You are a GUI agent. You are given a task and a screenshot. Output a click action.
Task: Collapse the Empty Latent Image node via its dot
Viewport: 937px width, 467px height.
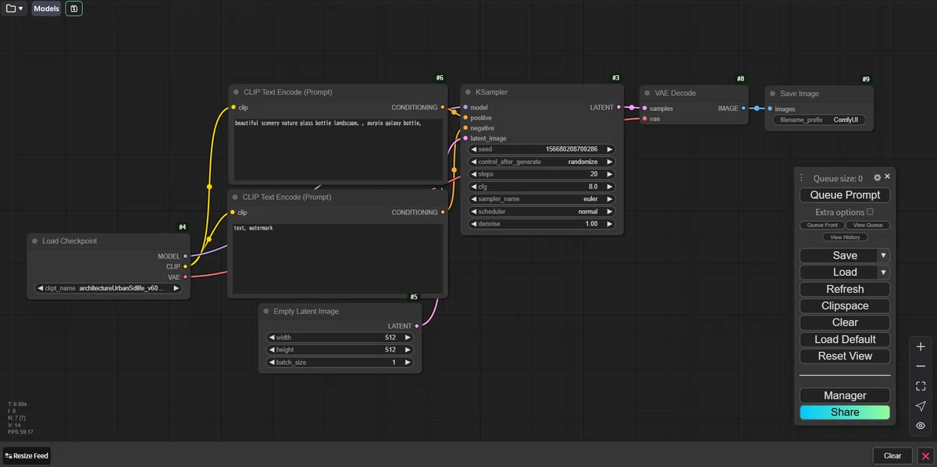[x=265, y=311]
